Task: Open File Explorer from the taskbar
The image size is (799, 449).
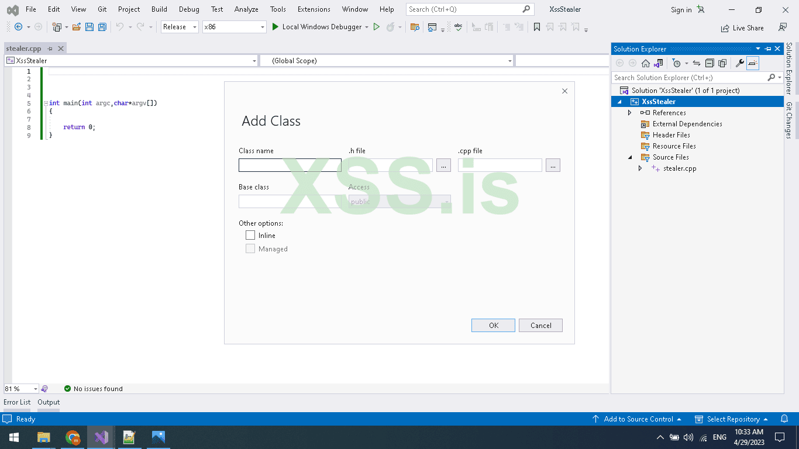Action: tap(44, 437)
